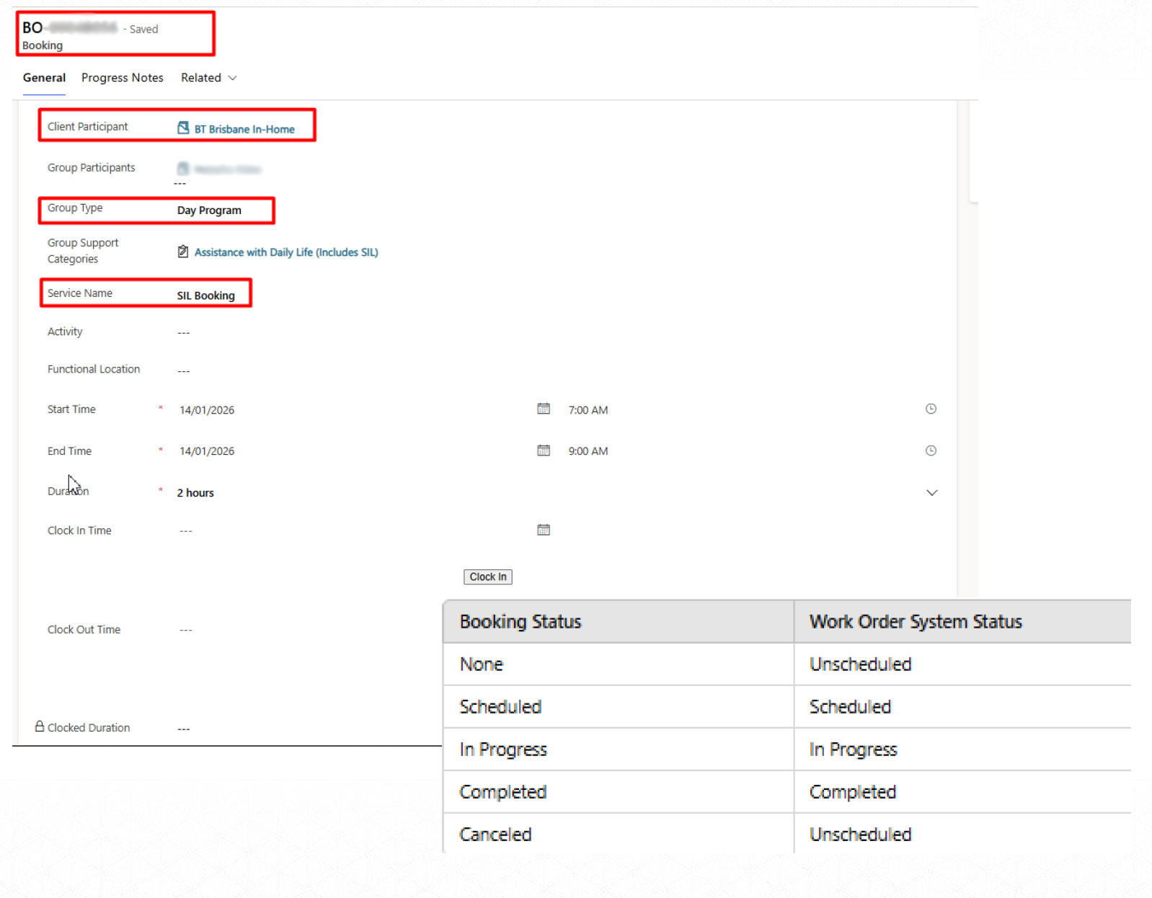
Task: Click the Start Time date field 14/01/2026
Action: tap(207, 410)
